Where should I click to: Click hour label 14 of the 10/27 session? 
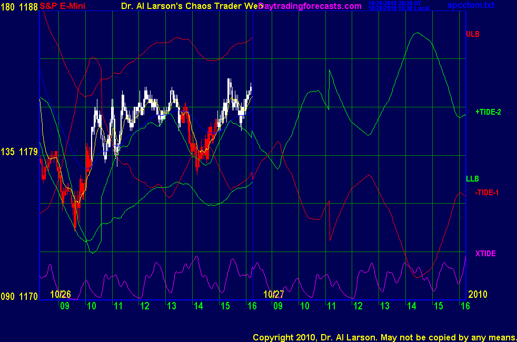[x=412, y=306]
